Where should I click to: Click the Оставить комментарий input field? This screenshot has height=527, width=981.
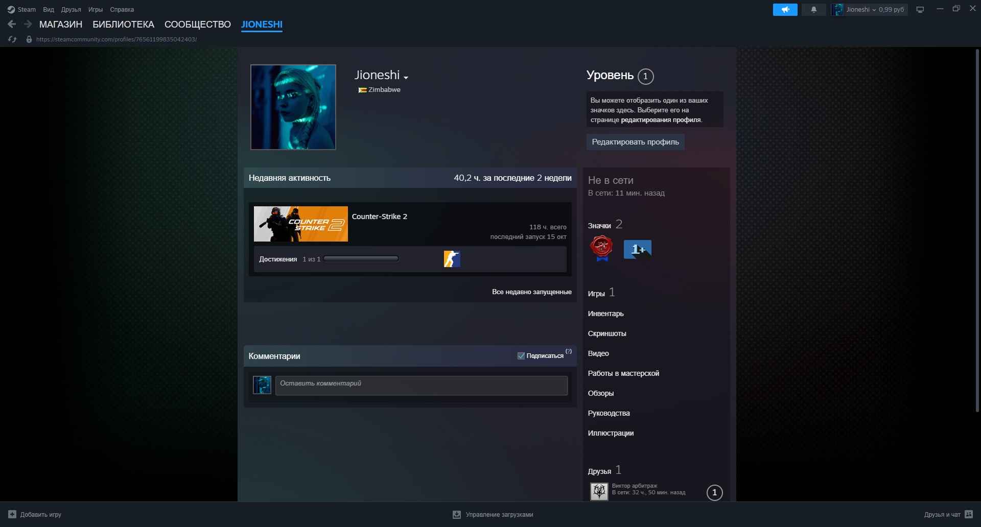click(x=421, y=386)
